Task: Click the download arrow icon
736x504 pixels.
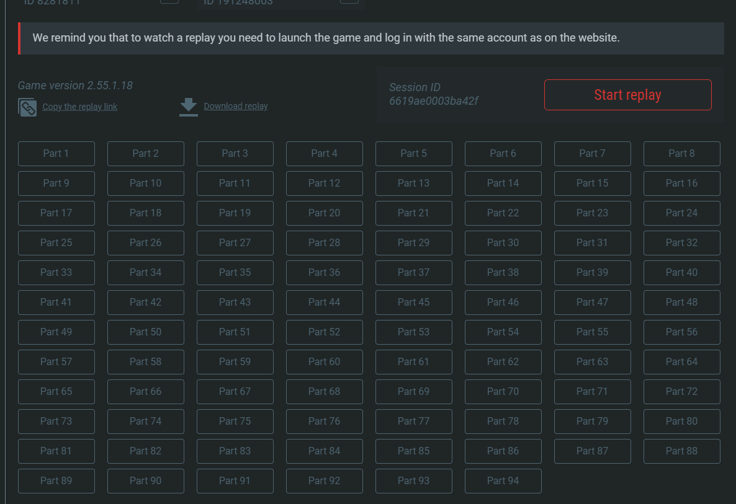Action: point(188,107)
